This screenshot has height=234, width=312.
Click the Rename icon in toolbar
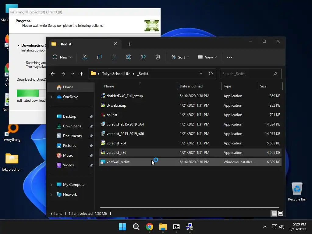[x=129, y=57]
